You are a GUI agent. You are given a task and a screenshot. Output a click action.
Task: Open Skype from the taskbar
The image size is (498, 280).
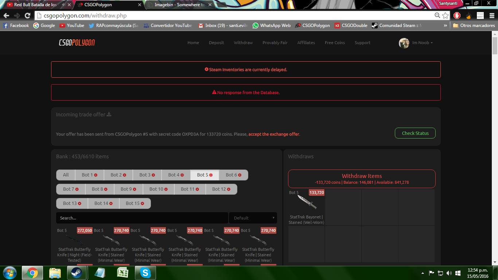[x=146, y=273]
